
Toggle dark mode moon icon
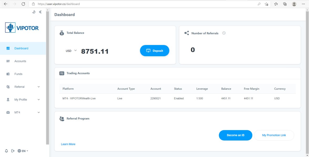pos(34,12)
